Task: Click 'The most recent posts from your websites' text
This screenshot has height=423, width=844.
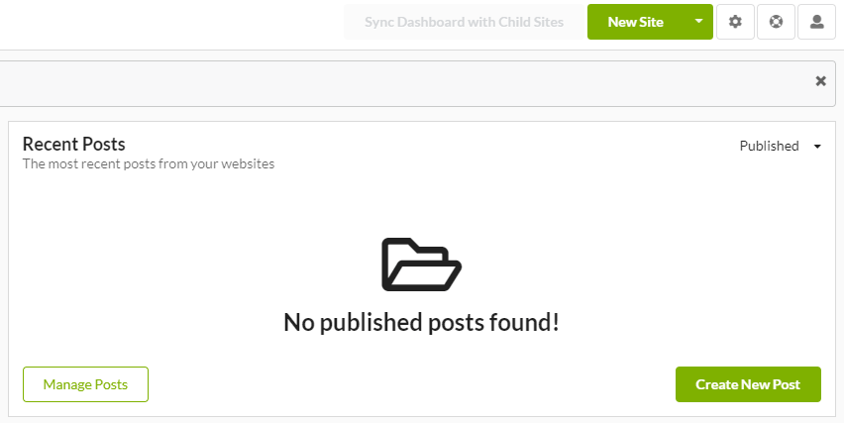Action: click(149, 163)
